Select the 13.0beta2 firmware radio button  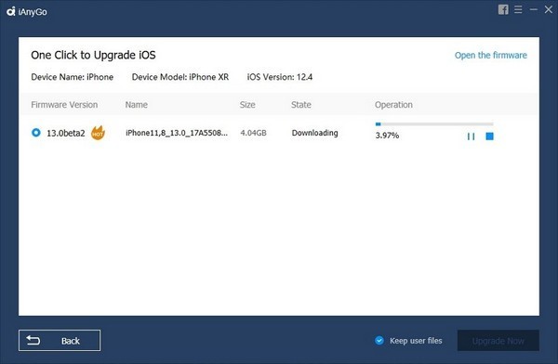pyautogui.click(x=36, y=133)
